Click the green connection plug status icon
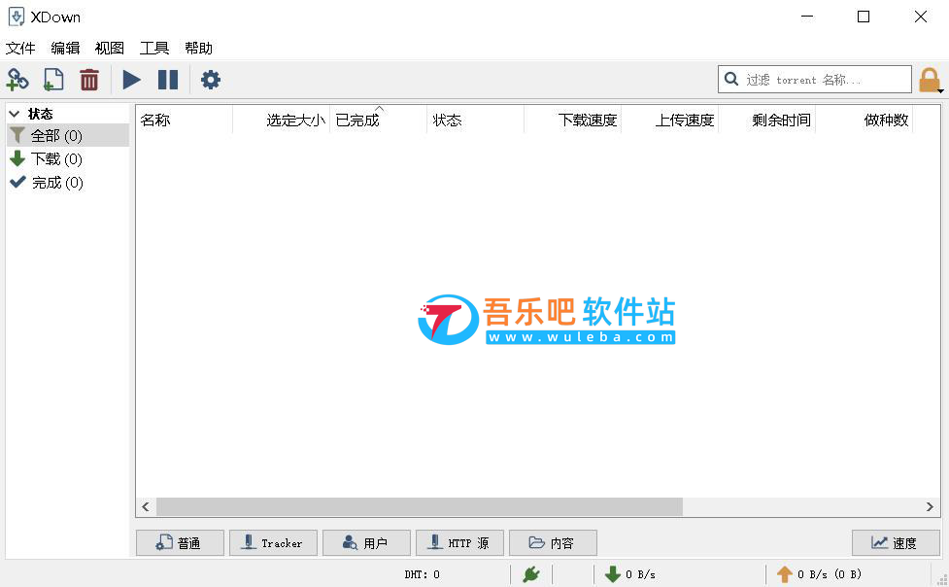Screen dimensions: 949x587 (x=531, y=573)
